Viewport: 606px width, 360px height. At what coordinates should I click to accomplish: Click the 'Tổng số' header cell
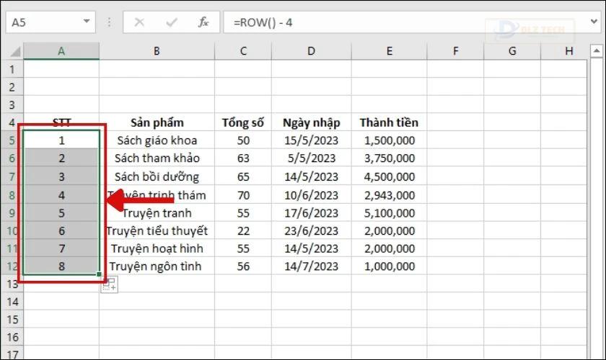click(243, 122)
